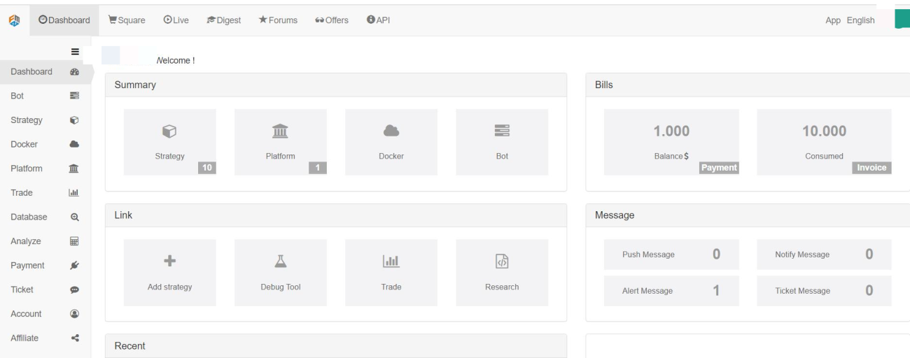Click the green button at top right
This screenshot has width=910, height=358.
tap(902, 20)
